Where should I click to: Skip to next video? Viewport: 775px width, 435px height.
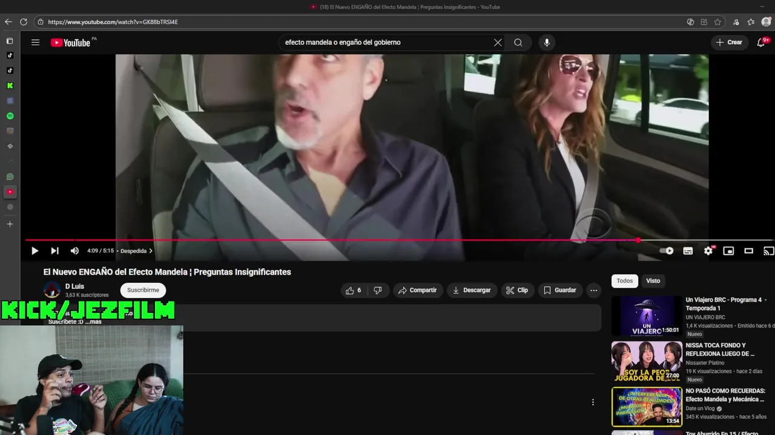54,251
